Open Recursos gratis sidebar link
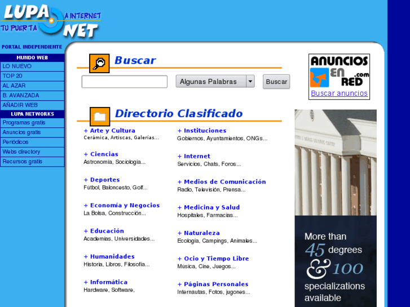Viewport: 410px width, 307px height. coord(32,162)
